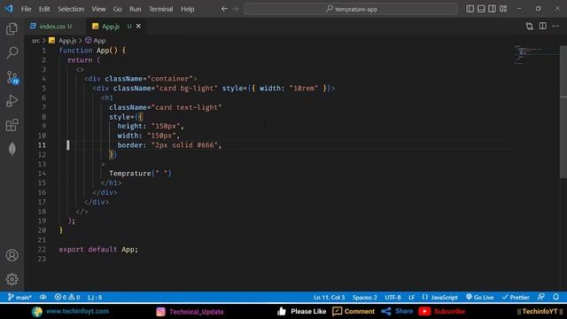The image size is (567, 319).
Task: Open the Help menu
Action: click(187, 9)
